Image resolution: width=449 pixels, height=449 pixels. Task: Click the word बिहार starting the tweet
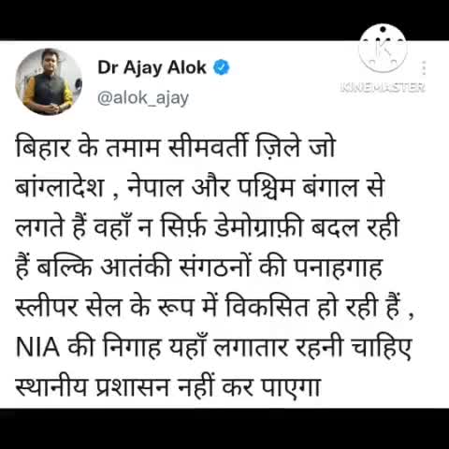[43, 147]
